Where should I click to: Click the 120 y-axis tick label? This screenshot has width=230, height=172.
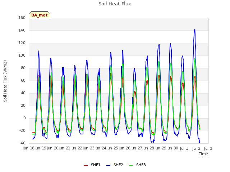point(22,43)
